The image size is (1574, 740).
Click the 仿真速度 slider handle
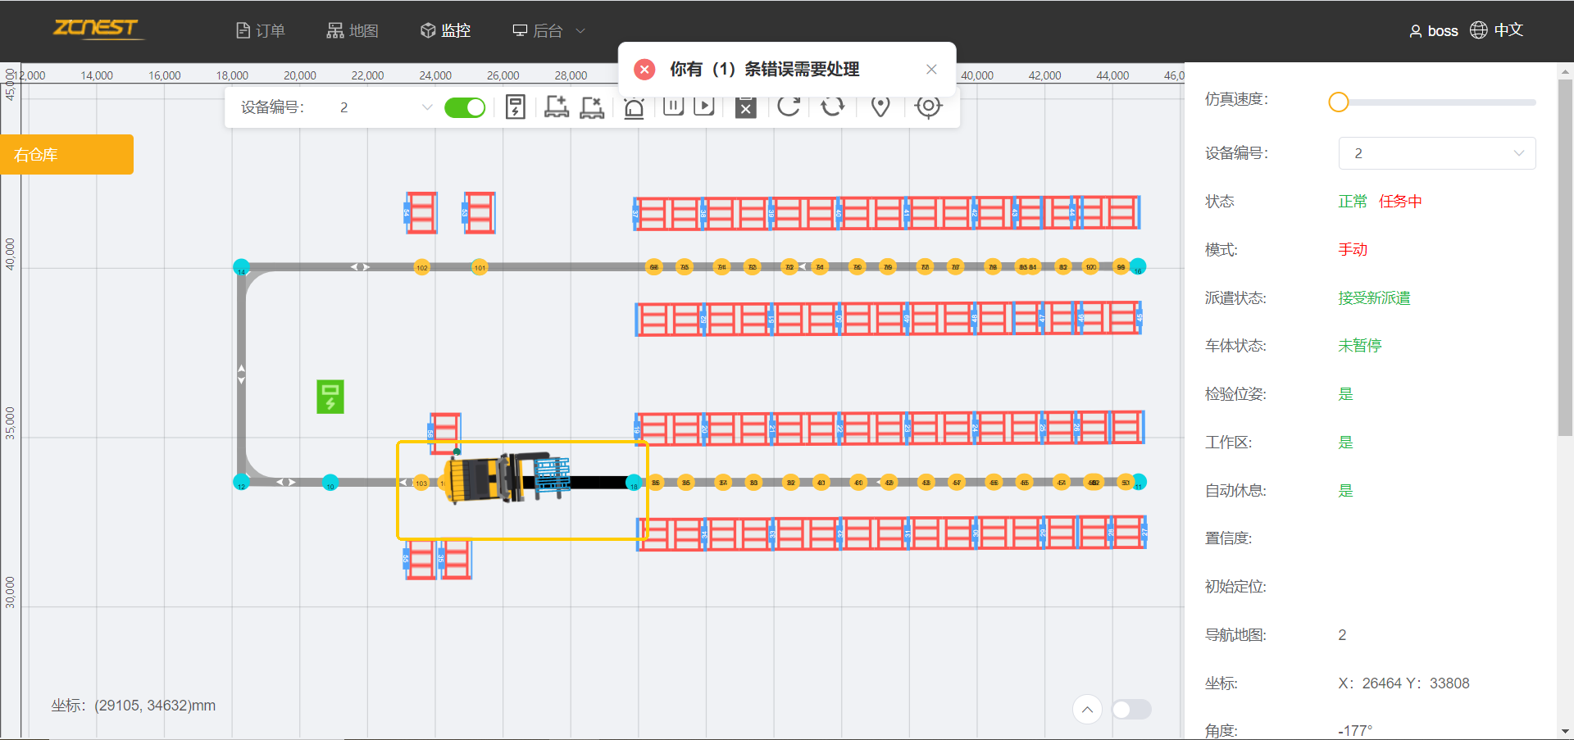pos(1338,102)
